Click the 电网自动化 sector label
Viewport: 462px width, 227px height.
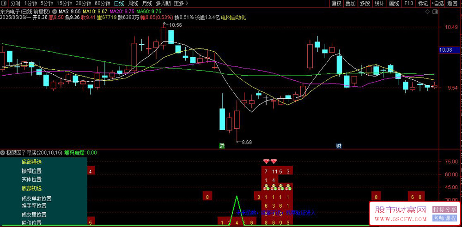233,18
